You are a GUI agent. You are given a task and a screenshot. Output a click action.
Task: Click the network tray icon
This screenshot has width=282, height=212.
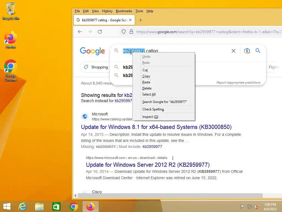[x=250, y=206]
